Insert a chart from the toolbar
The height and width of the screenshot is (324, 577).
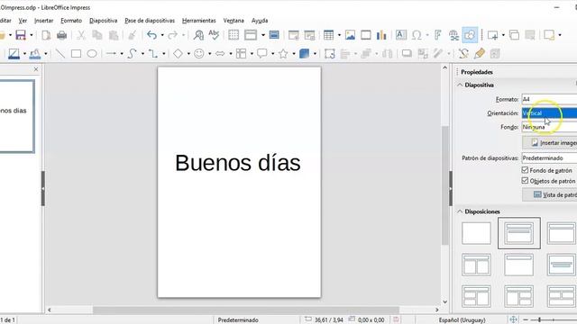381,35
